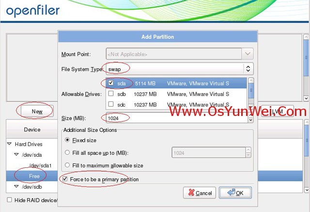Image resolution: width=310 pixels, height=212 pixels.
Task: Select Fill all space up to (MB)
Action: pyautogui.click(x=67, y=153)
